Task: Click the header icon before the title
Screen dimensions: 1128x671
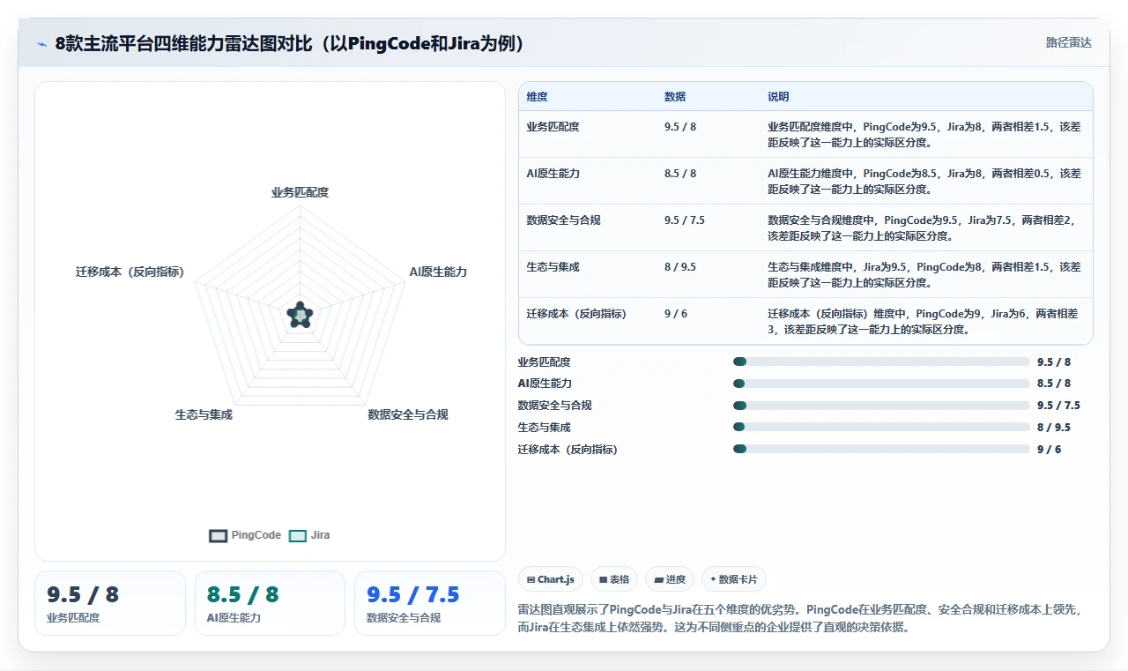Action: click(42, 44)
